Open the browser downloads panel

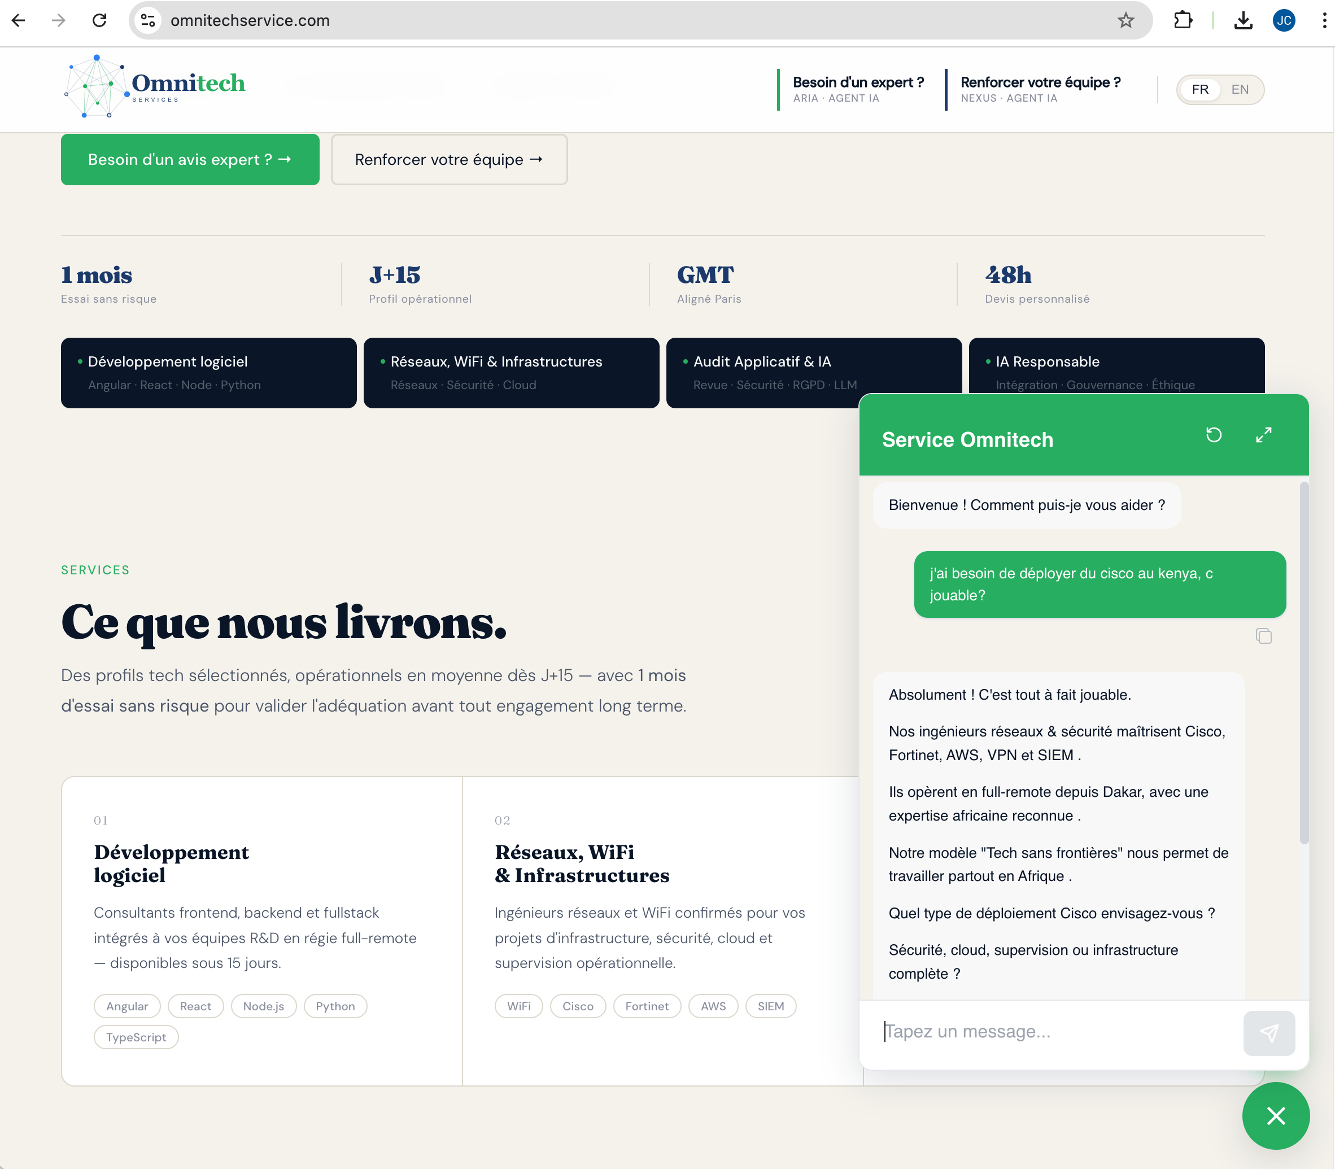(x=1244, y=20)
